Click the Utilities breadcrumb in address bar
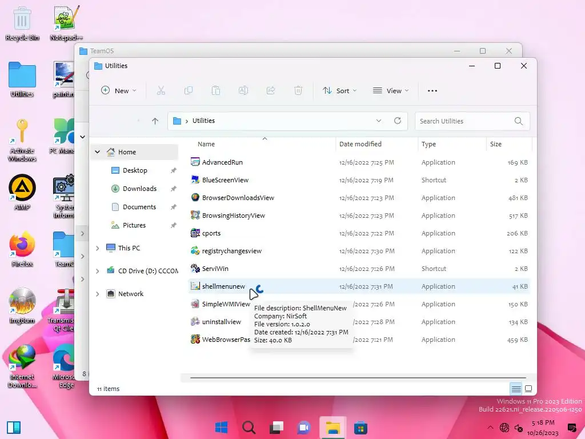The height and width of the screenshot is (439, 585). click(204, 121)
